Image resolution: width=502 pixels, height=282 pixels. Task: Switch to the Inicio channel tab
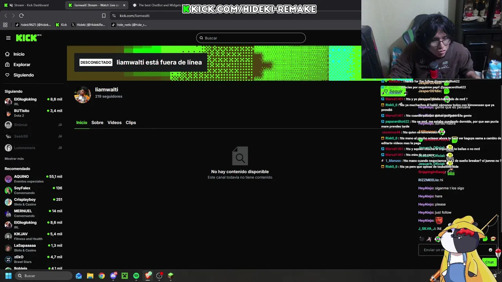[82, 123]
